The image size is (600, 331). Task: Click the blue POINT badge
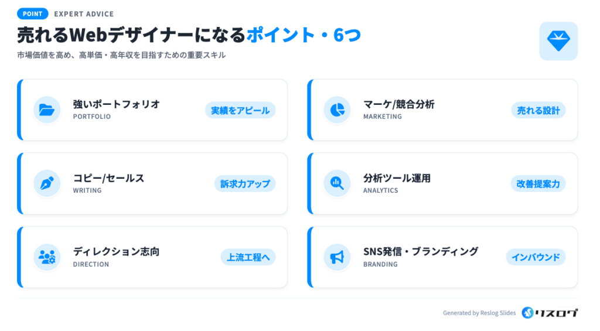pos(32,13)
